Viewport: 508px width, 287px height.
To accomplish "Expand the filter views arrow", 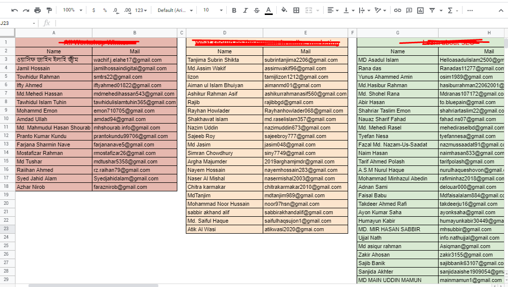I will point(441,10).
